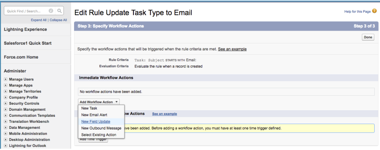Pick Select Existing Action menu entry
The height and width of the screenshot is (150, 380).
(98, 135)
